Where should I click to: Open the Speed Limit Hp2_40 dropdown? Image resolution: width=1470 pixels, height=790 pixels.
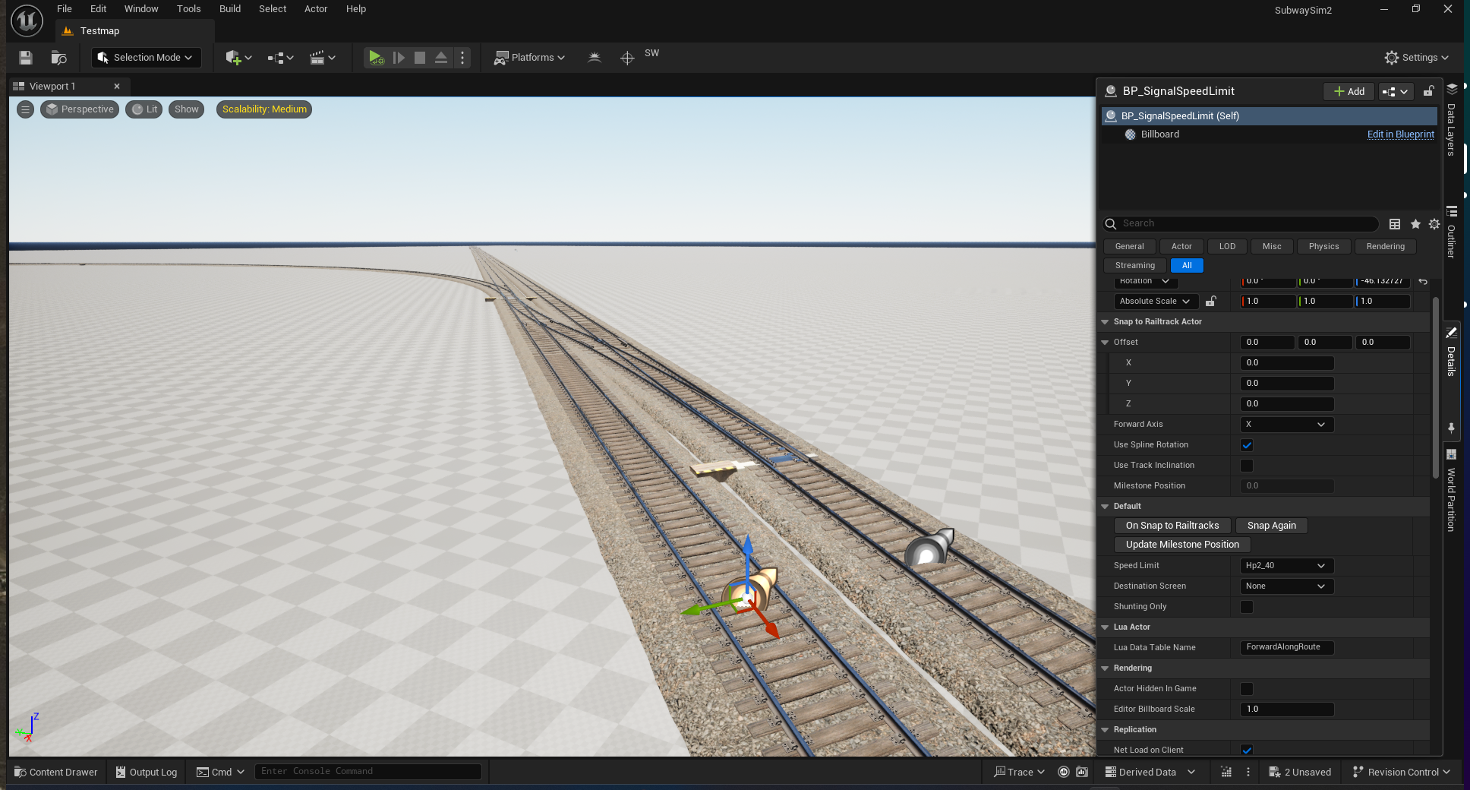[x=1285, y=566]
